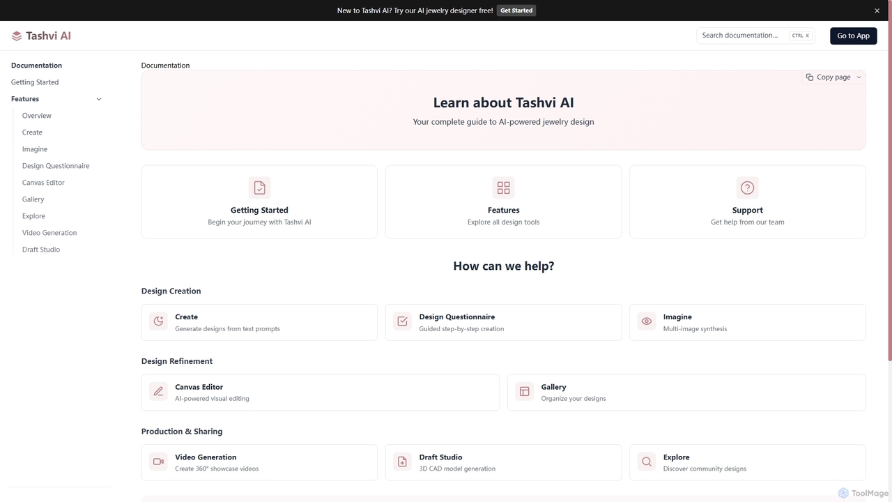892x502 pixels.
Task: Click the Design Questionnaire checkbox icon
Action: pos(403,321)
